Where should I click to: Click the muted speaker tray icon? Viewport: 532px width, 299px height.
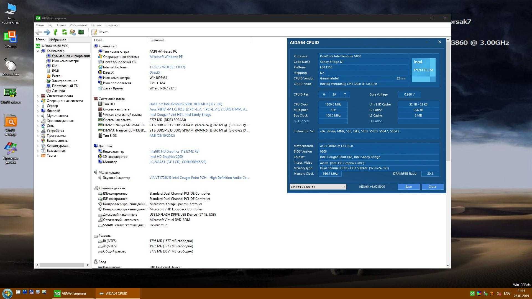tap(499, 293)
